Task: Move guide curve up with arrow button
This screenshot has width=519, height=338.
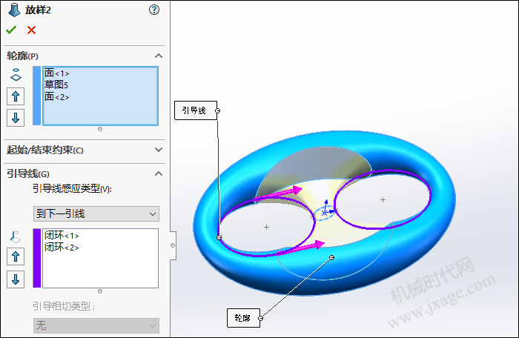Action: [16, 256]
